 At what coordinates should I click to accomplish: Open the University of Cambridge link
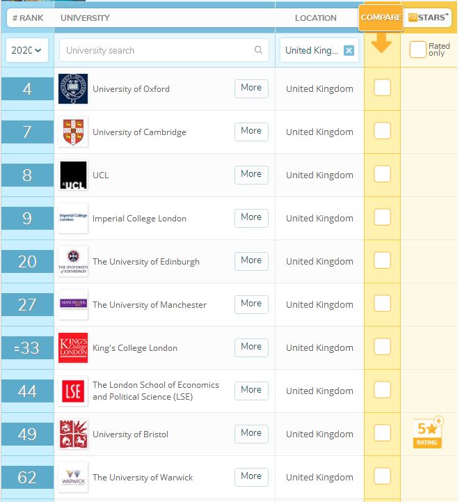139,132
